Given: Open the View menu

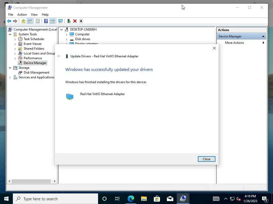Looking at the screenshot, I should tap(34, 15).
